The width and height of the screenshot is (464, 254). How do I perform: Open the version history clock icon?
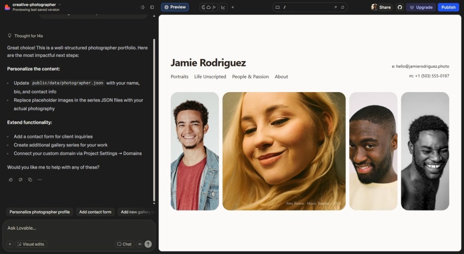pyautogui.click(x=142, y=7)
